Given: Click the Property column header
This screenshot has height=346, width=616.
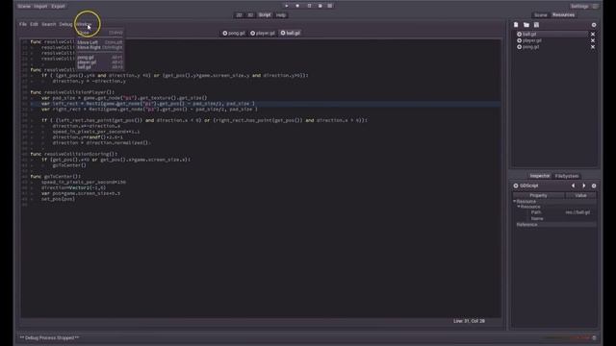Looking at the screenshot, I should click(x=538, y=195).
